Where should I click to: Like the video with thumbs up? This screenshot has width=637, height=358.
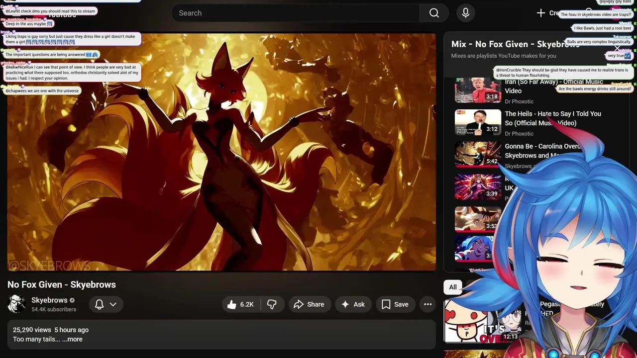point(241,304)
